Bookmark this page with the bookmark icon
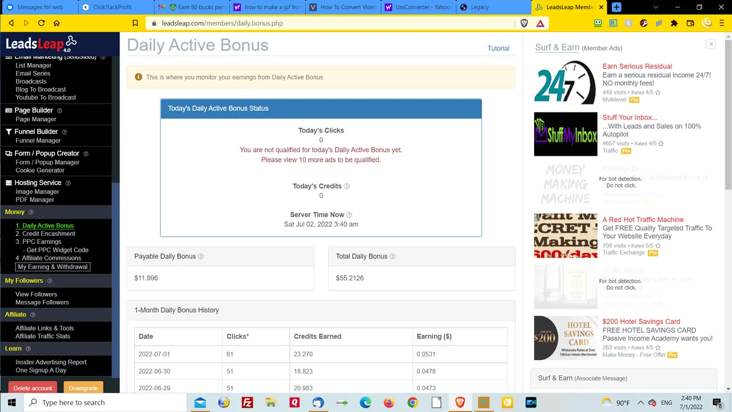This screenshot has width=732, height=412. [x=135, y=23]
